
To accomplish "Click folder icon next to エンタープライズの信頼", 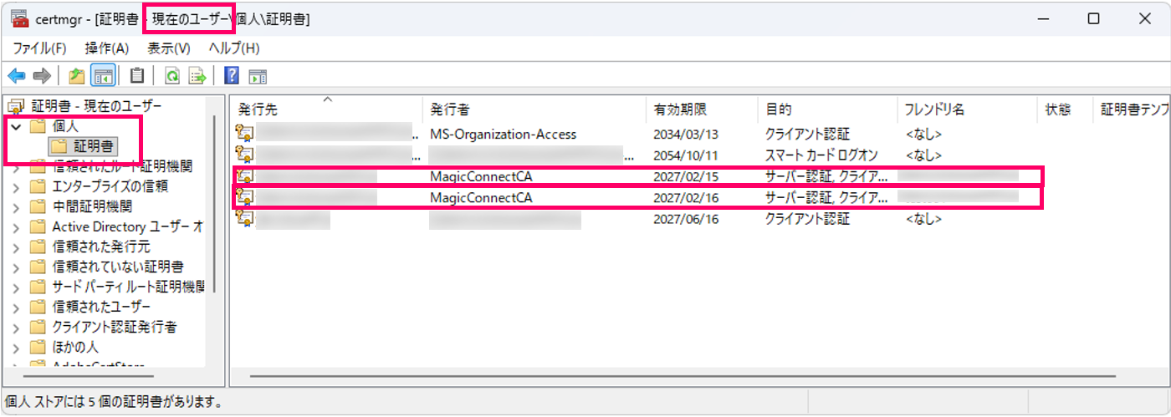I will point(37,186).
